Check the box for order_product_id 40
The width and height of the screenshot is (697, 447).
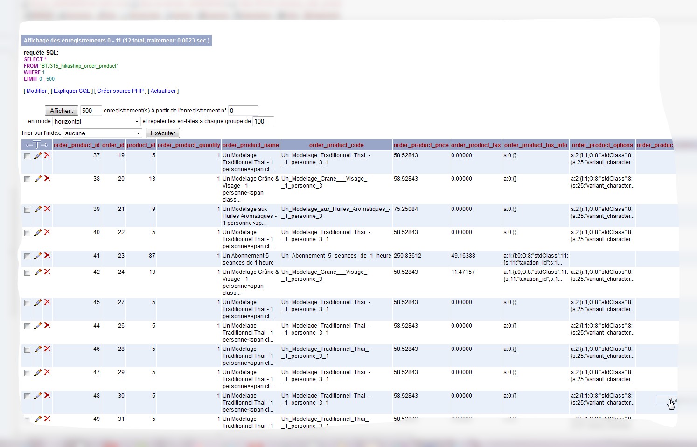(x=27, y=233)
